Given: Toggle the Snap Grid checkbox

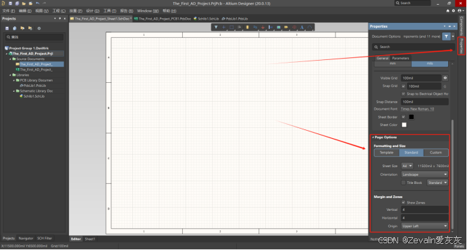Looking at the screenshot, I should pyautogui.click(x=404, y=86).
